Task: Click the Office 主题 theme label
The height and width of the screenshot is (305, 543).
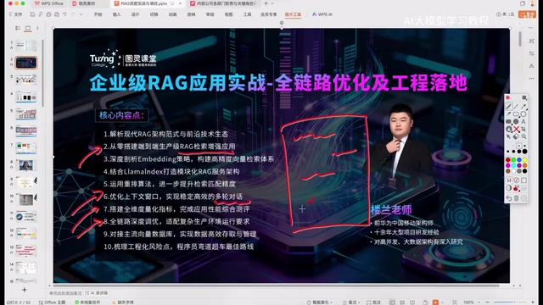Action: [x=52, y=302]
